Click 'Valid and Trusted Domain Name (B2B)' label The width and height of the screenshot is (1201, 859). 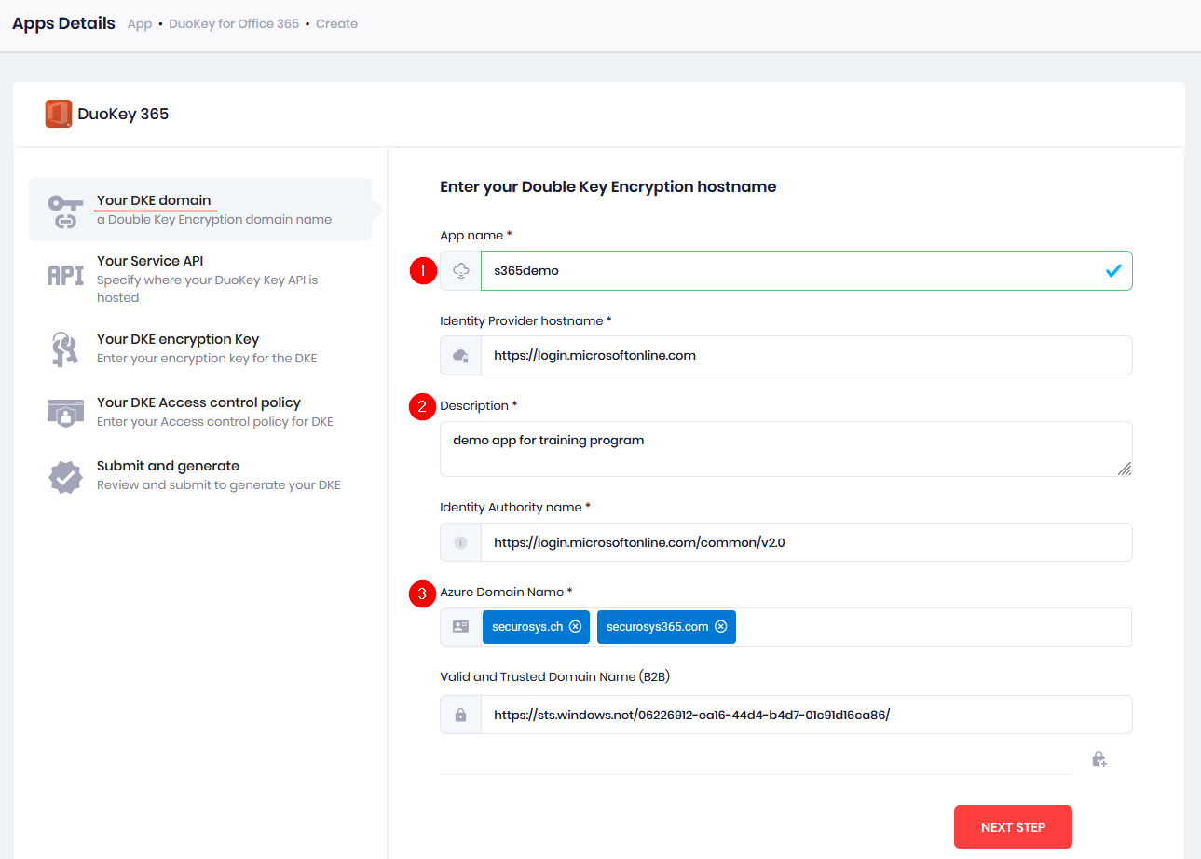point(554,677)
